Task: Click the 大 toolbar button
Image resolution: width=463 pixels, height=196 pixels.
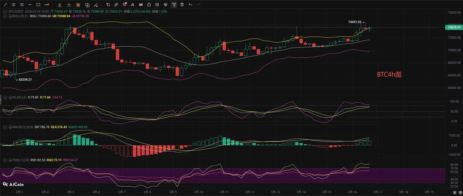Action: pos(69,5)
